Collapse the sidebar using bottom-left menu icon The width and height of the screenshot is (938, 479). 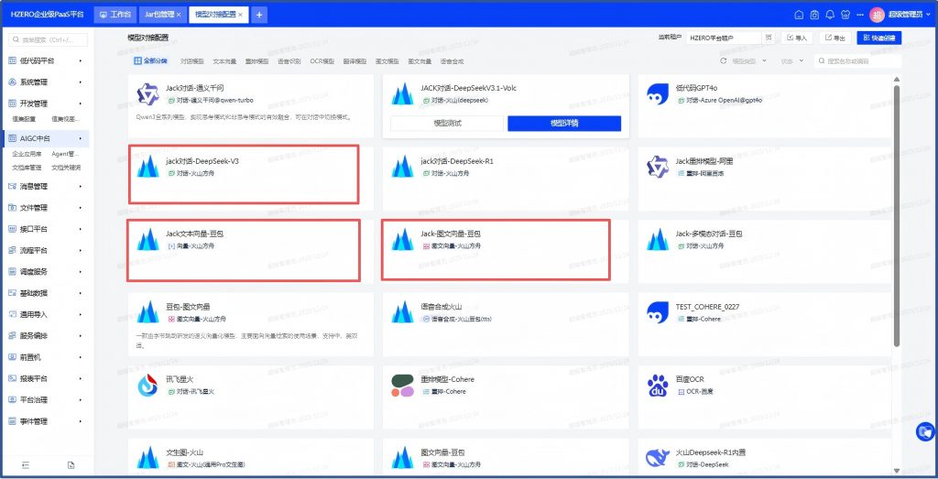tap(25, 465)
